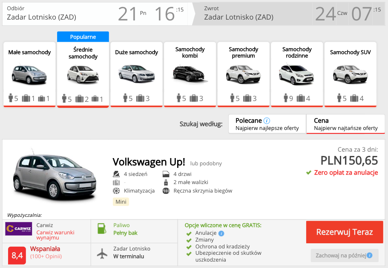Open the Samochody kombi category

[x=190, y=74]
